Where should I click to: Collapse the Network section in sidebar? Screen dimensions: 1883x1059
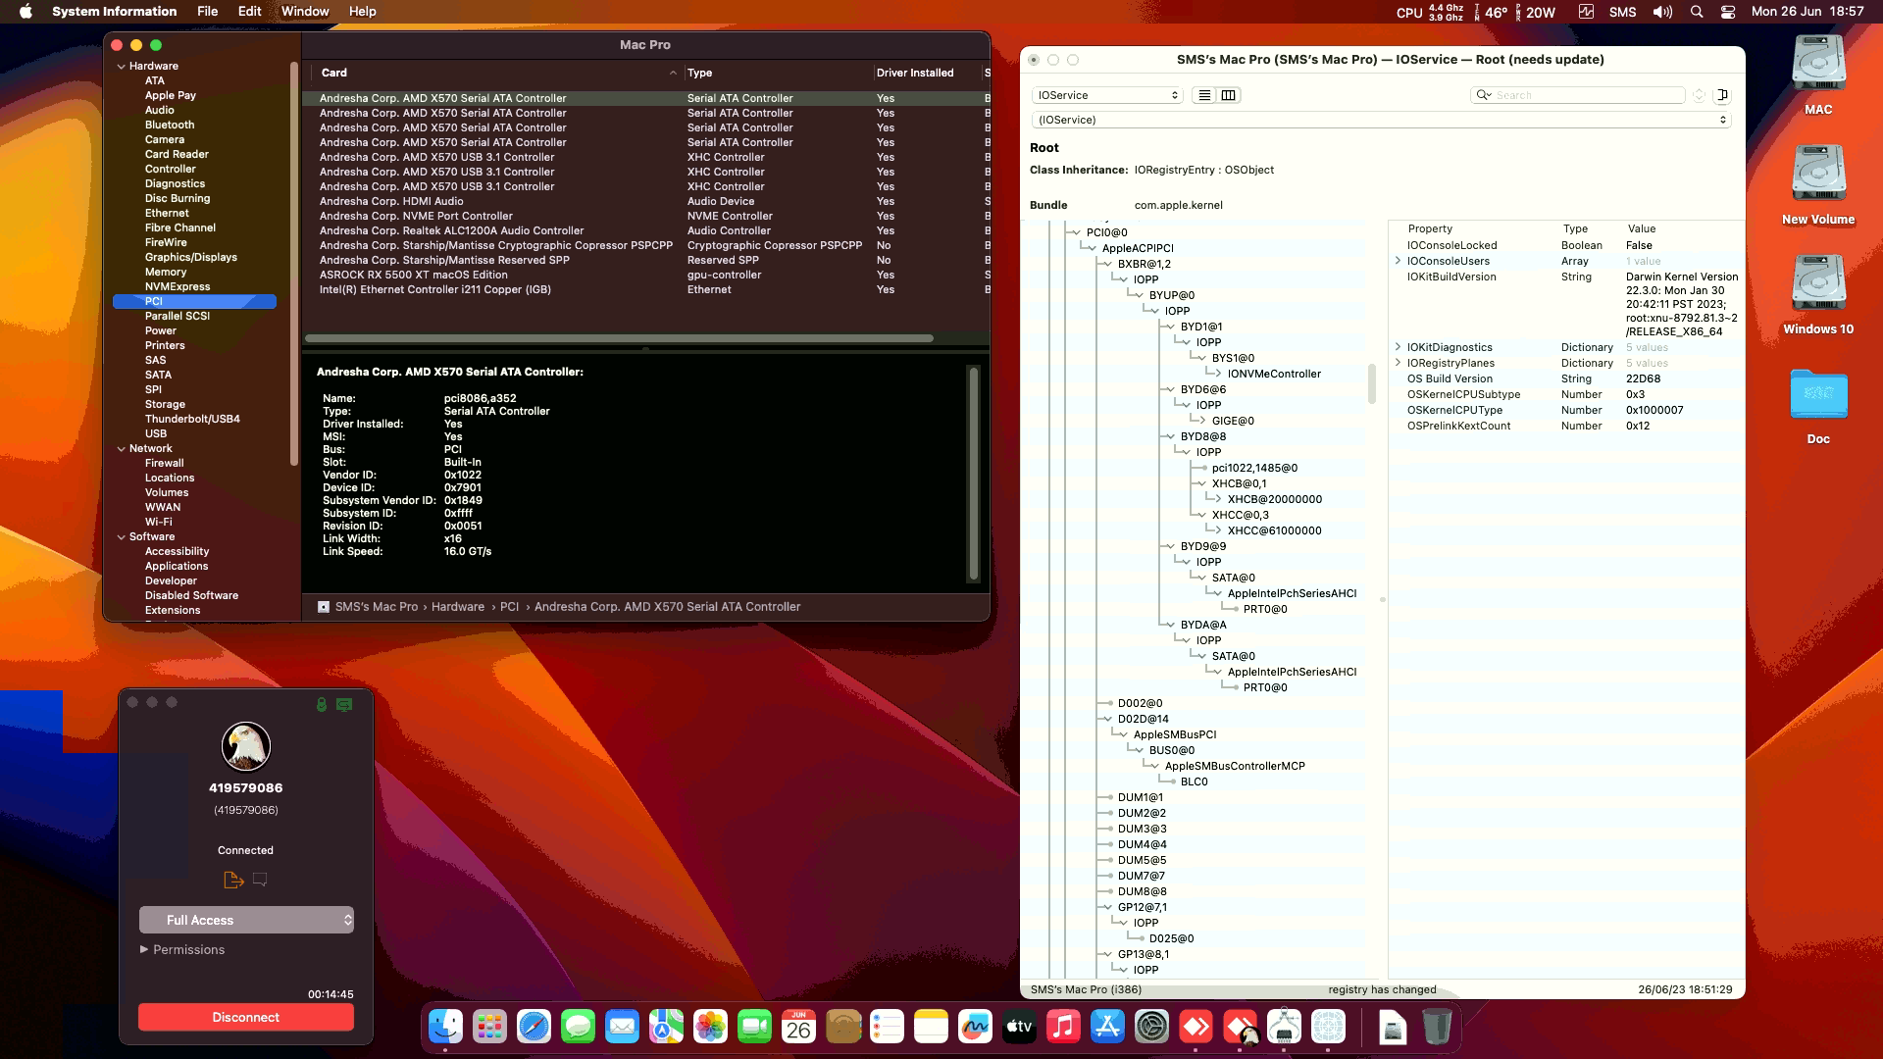122,449
